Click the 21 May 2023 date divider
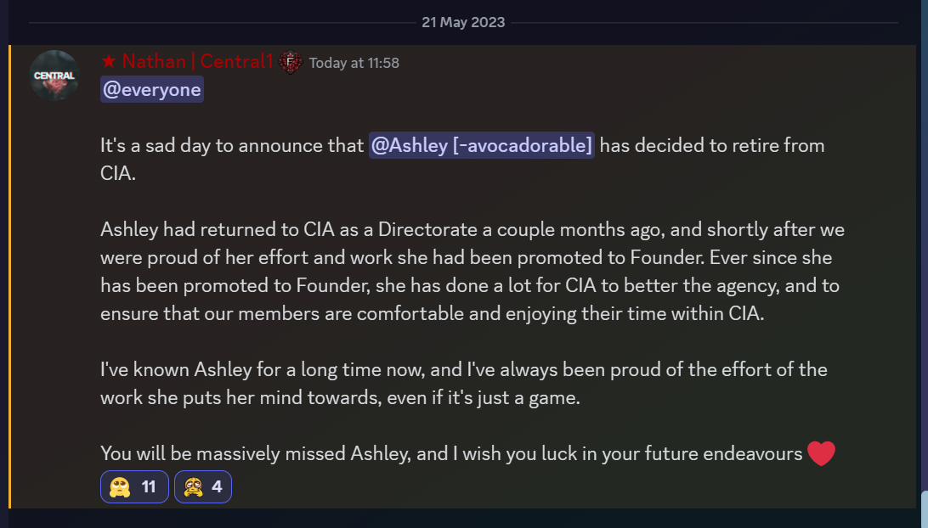 pos(463,22)
